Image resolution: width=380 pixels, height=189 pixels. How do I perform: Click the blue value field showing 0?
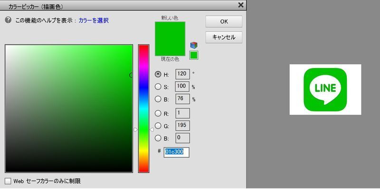(x=182, y=138)
